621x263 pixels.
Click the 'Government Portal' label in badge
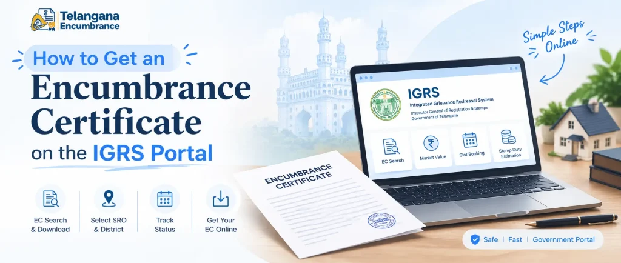pyautogui.click(x=563, y=239)
